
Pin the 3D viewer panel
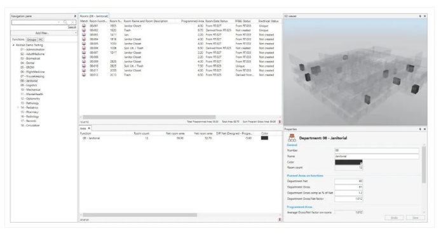(420, 16)
